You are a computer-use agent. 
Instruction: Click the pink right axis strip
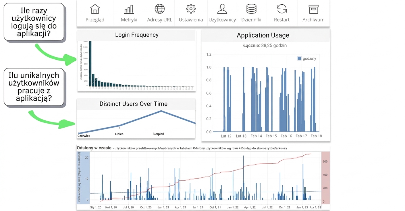tap(325, 178)
